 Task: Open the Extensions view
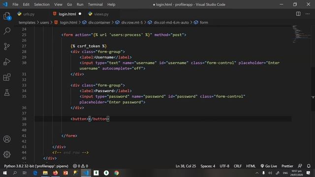click(x=7, y=77)
